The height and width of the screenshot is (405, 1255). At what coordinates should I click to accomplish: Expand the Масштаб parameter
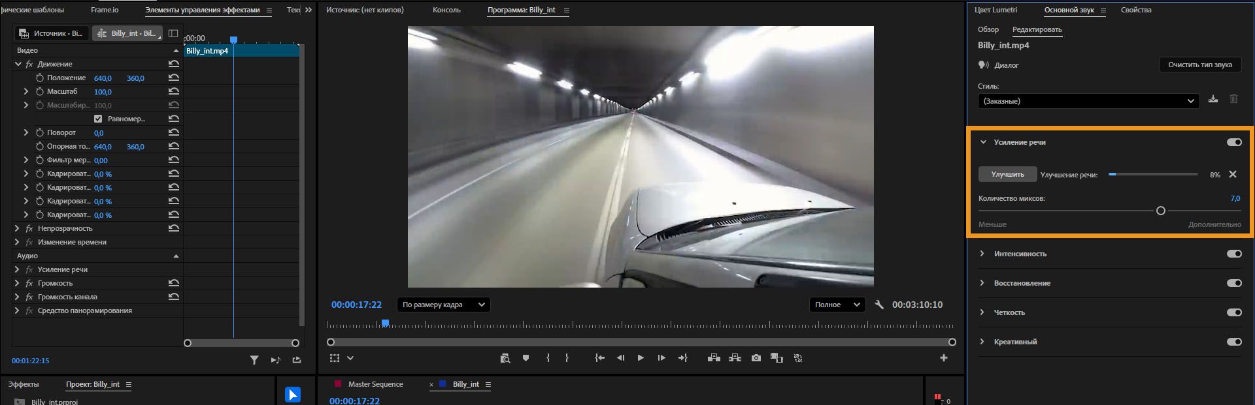26,91
